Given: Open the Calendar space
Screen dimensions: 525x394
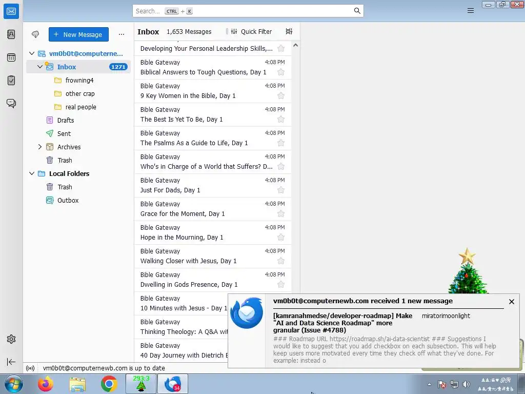Looking at the screenshot, I should click(11, 57).
